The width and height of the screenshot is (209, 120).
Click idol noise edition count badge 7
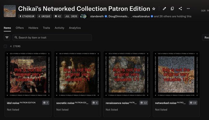tap(46, 103)
